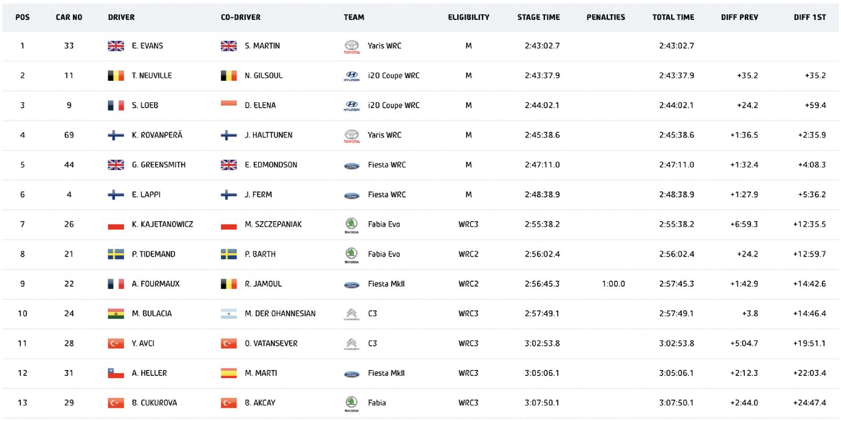
Task: Click the Toyota logo in Evans's row
Action: coord(352,47)
